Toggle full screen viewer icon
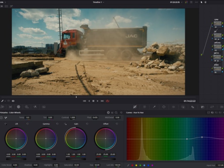 click(x=191, y=2)
